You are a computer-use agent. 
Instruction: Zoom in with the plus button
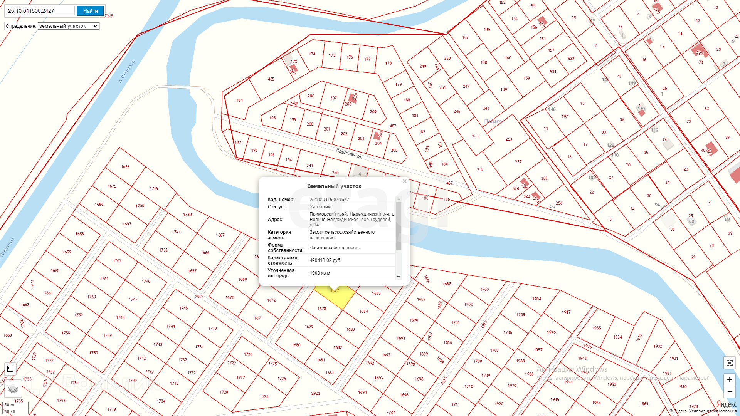(729, 380)
